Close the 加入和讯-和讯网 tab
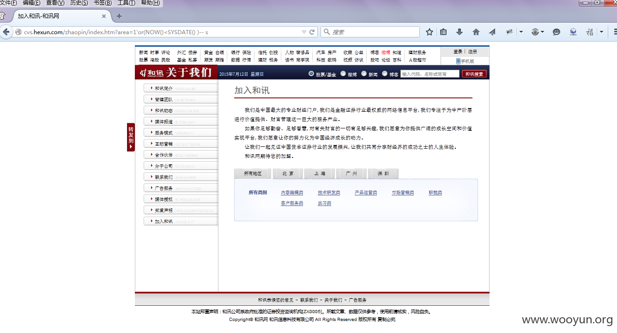 [104, 16]
